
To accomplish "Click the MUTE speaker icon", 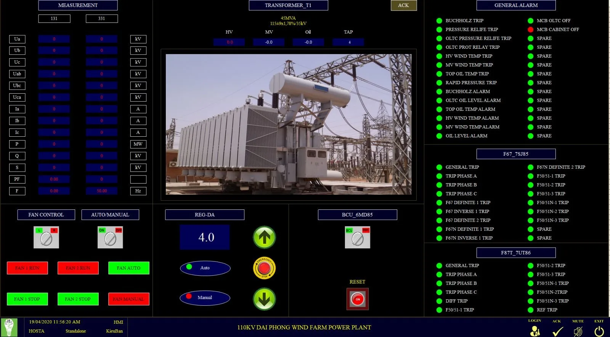I will (x=578, y=331).
